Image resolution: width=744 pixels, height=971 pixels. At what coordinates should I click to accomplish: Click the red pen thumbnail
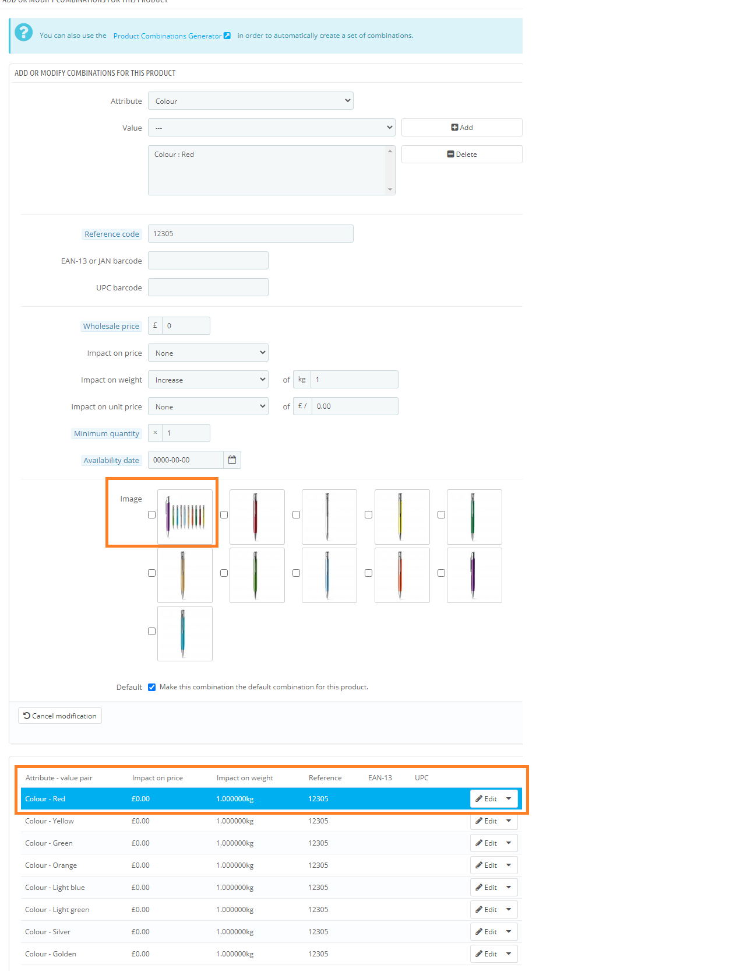[x=257, y=517]
